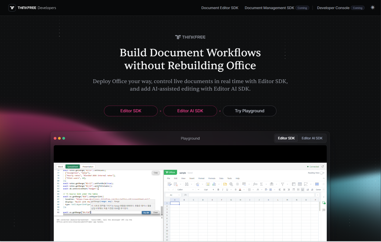
Task: Open the Formula menu in the spreadsheet
Action: tap(212, 178)
